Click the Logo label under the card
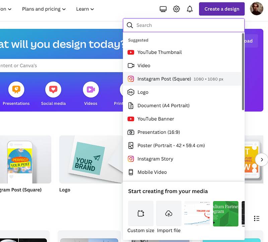This screenshot has height=242, width=268. [65, 190]
